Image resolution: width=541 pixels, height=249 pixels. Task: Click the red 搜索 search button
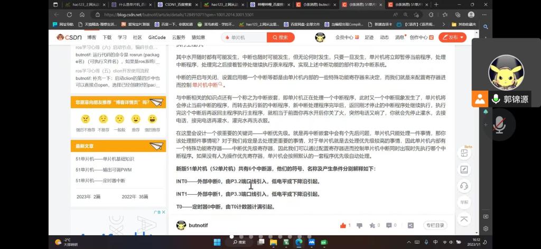pyautogui.click(x=281, y=37)
